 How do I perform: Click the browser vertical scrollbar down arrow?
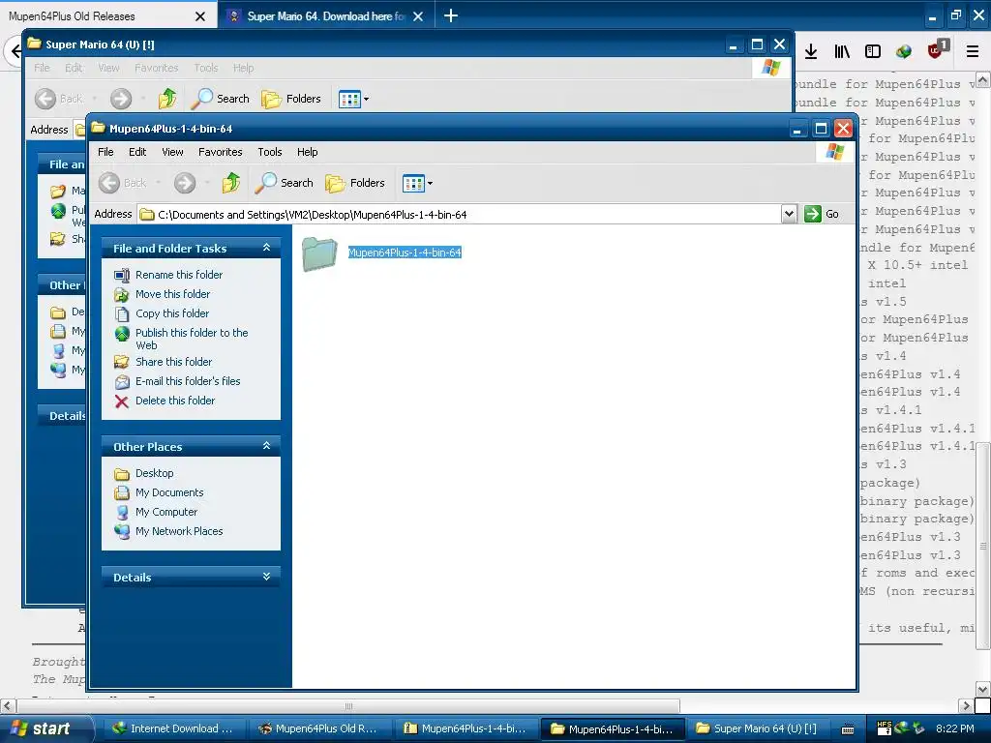983,689
